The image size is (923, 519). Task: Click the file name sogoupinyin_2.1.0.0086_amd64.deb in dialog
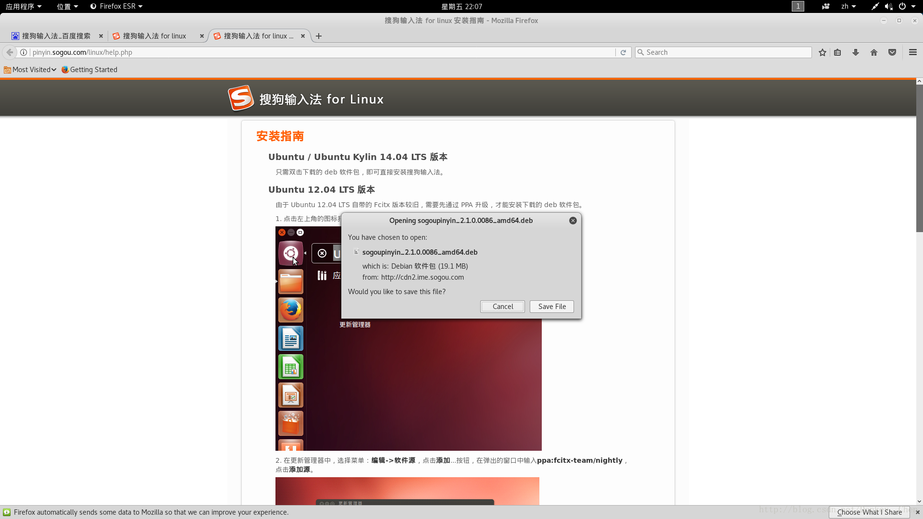[x=420, y=252]
